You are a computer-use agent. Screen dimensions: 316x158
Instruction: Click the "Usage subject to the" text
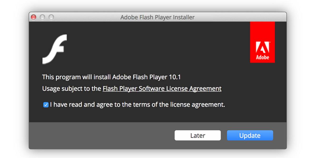point(72,89)
